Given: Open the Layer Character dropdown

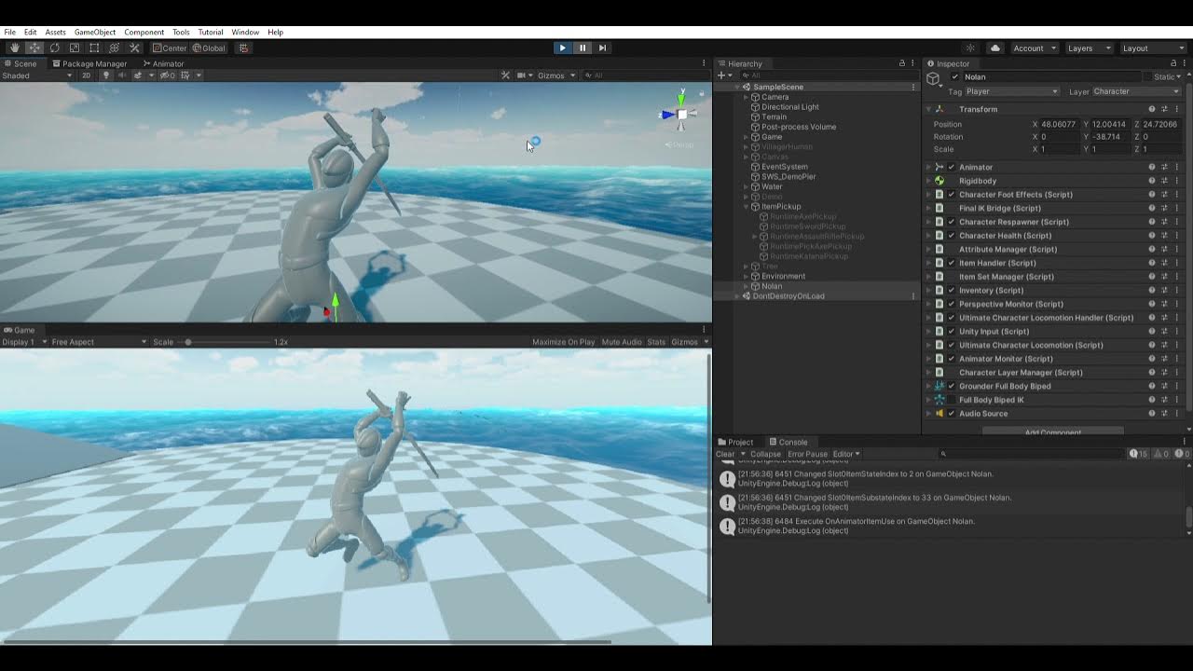Looking at the screenshot, I should coord(1137,91).
